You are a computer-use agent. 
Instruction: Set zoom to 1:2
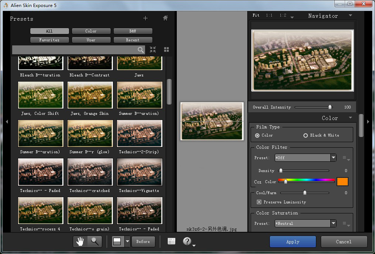pos(283,15)
